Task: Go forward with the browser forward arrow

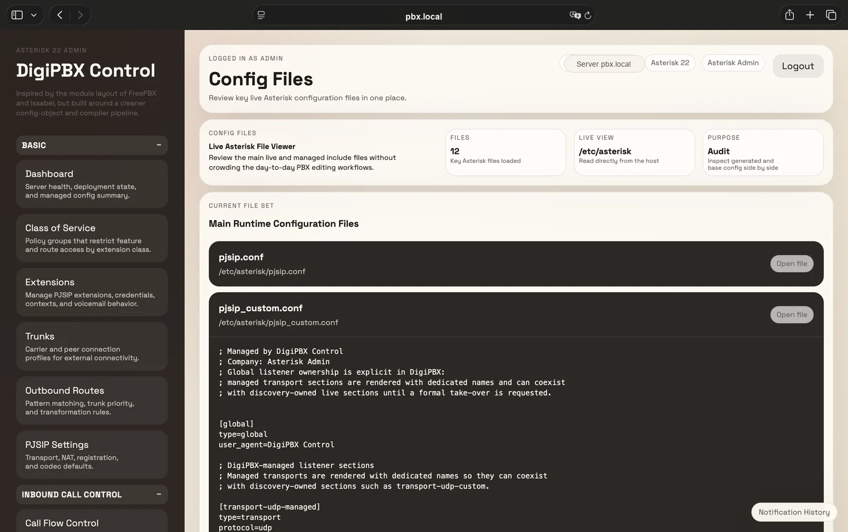Action: pyautogui.click(x=80, y=15)
